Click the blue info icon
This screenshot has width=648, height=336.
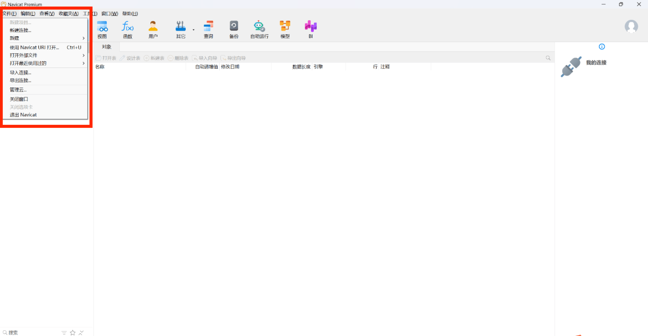click(x=602, y=47)
